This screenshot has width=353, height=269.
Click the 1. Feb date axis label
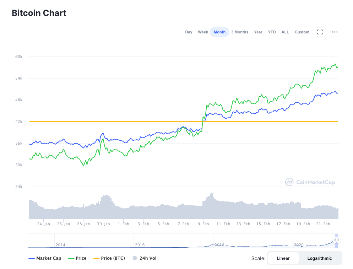pyautogui.click(x=123, y=224)
